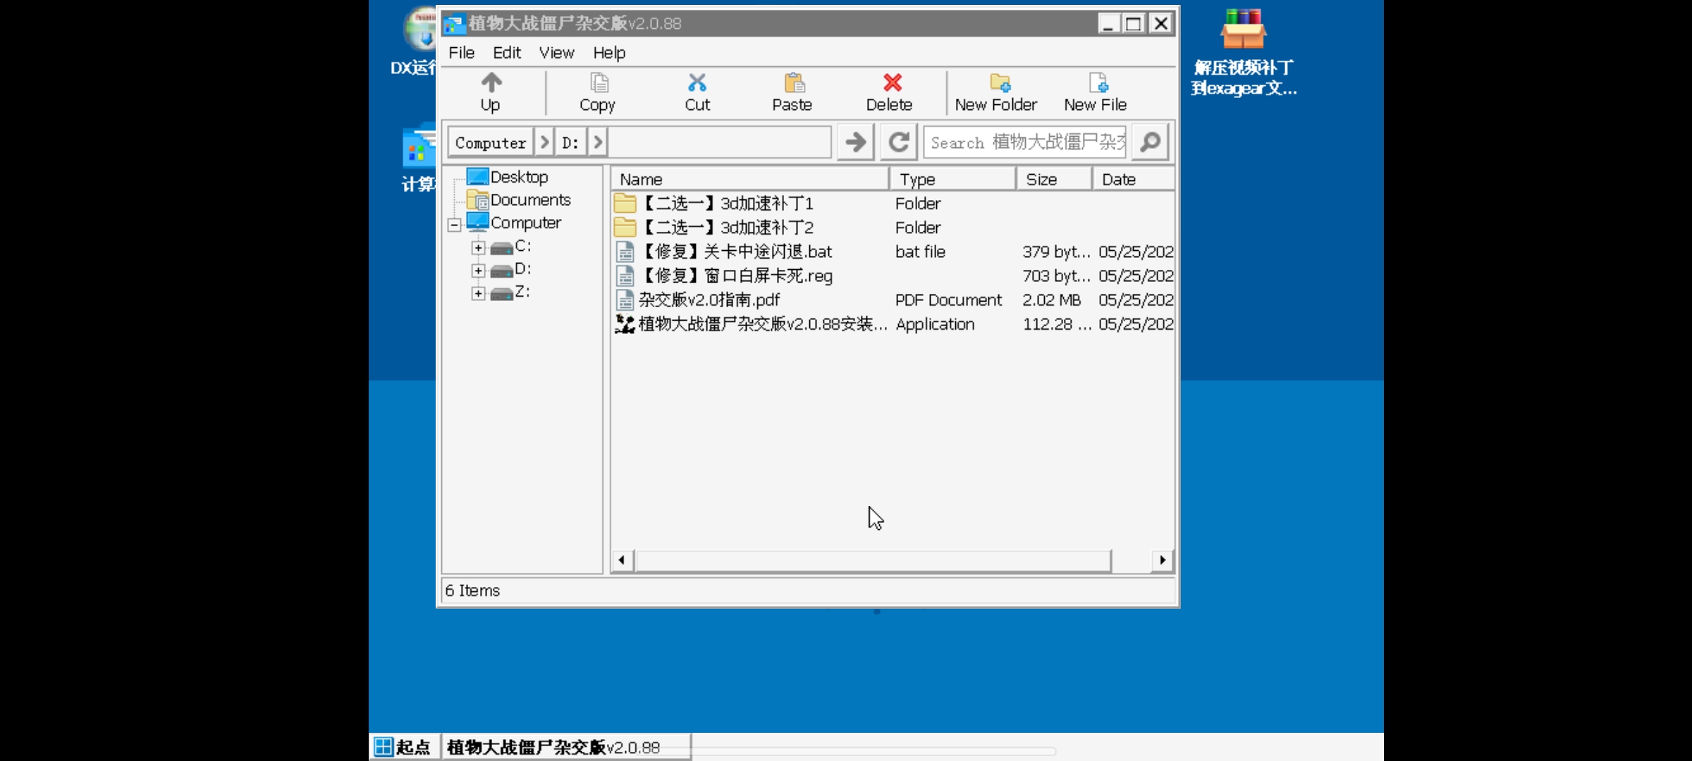Screen dimensions: 1692x761
Task: Open the chevron after Computer in path
Action: (544, 142)
